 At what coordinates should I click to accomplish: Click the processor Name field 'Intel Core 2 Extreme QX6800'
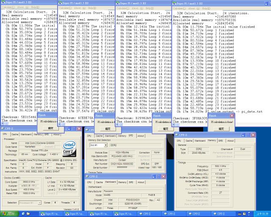(40, 143)
